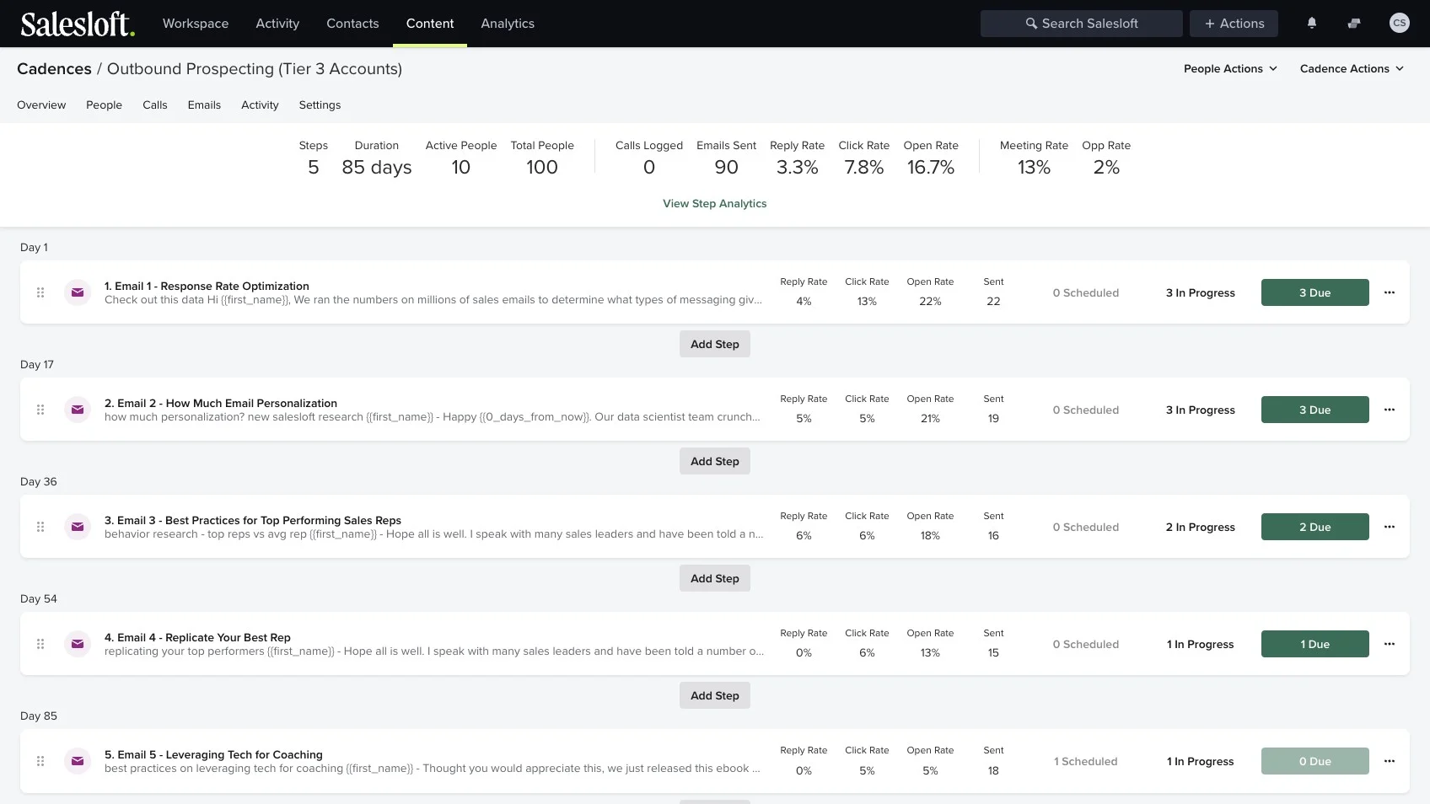Switch to the Emails tab
Viewport: 1430px width, 804px height.
click(x=204, y=105)
